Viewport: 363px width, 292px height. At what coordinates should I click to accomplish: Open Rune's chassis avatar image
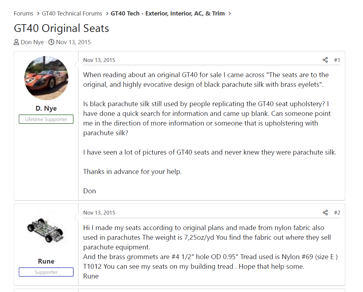pyautogui.click(x=46, y=231)
